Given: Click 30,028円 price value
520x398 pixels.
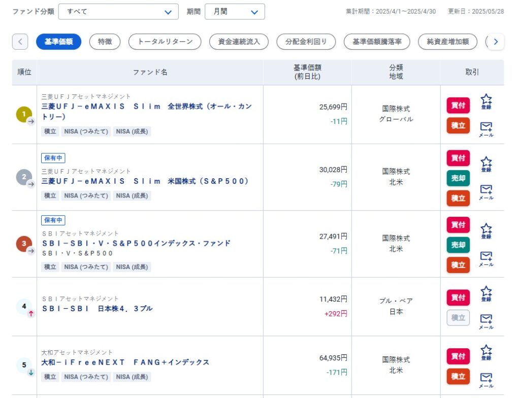Looking at the screenshot, I should click(333, 170).
